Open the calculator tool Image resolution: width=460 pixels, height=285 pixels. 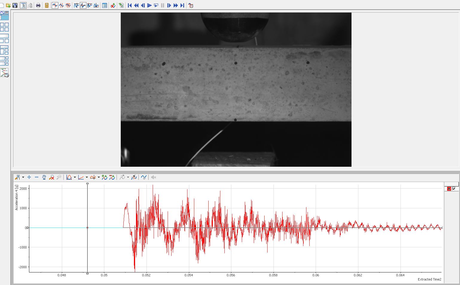tap(47, 5)
